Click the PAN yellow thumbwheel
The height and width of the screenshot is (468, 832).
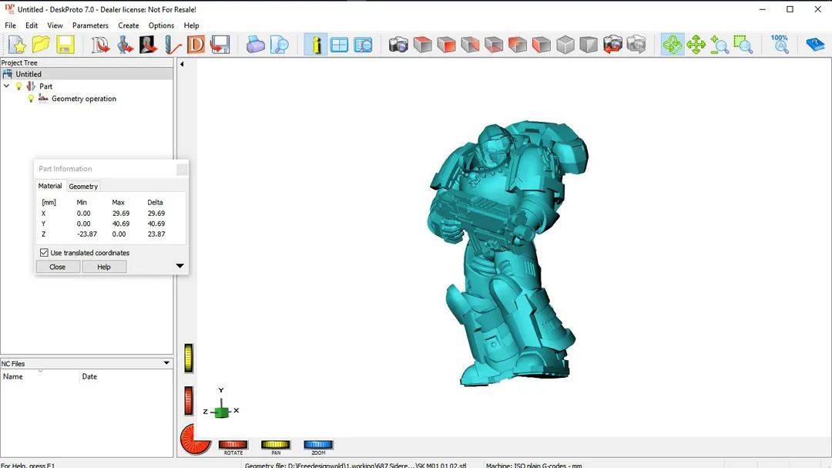tap(275, 445)
